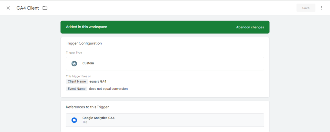Click the equals GA4 condition text
Screen dimensions: 330x132
pos(98,82)
